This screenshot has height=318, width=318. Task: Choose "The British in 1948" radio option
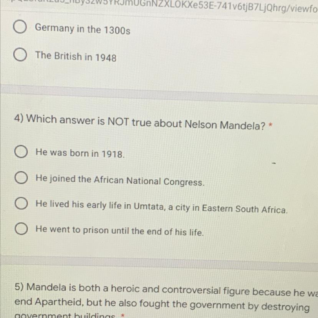[x=20, y=55]
